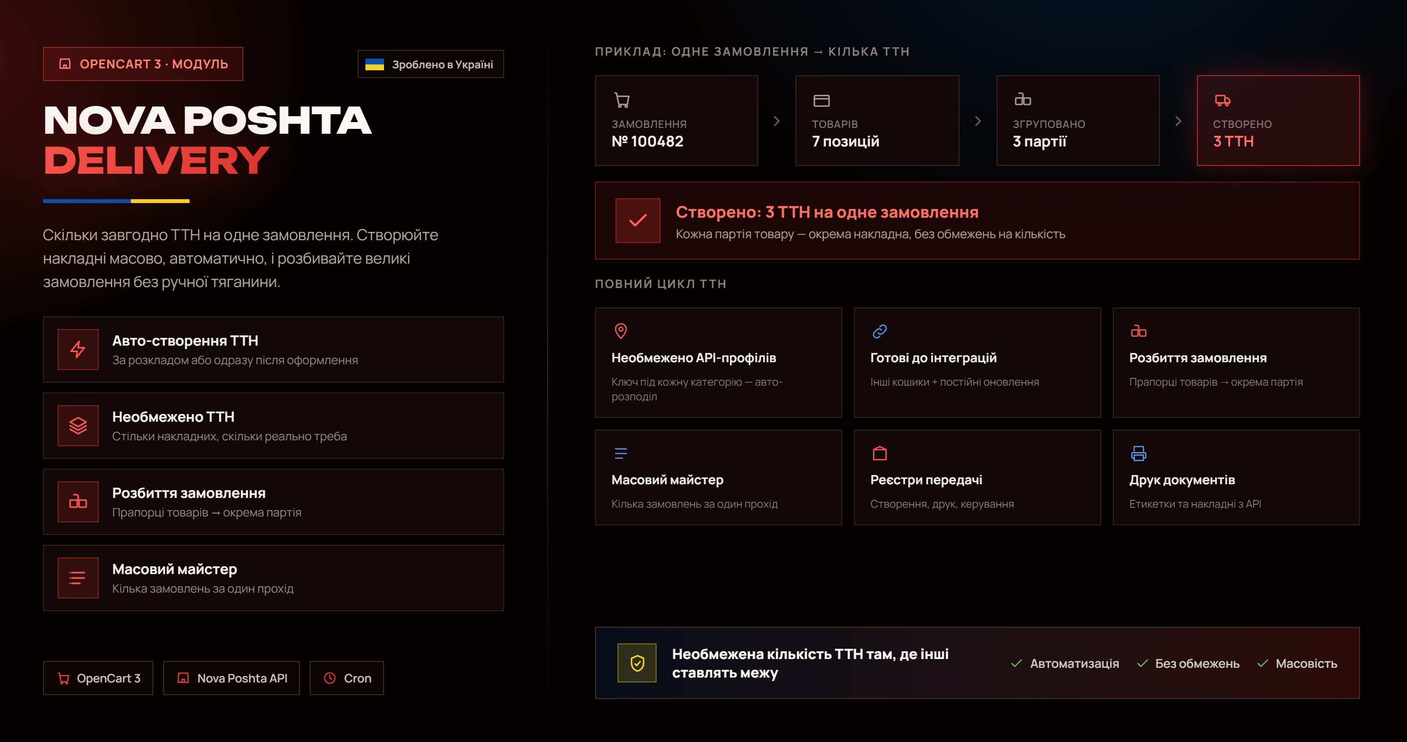Click the truck icon in СТВОРЕНО card
The height and width of the screenshot is (742, 1407).
tap(1222, 101)
